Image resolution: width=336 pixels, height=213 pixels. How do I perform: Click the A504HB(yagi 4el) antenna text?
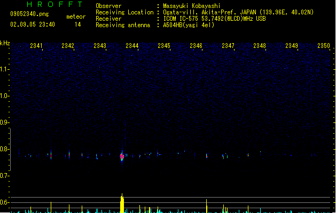click(x=189, y=25)
